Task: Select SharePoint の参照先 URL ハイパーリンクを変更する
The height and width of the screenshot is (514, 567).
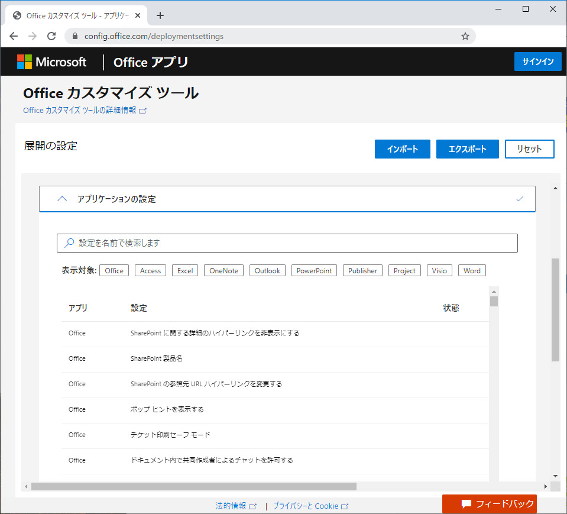Action: click(275, 385)
